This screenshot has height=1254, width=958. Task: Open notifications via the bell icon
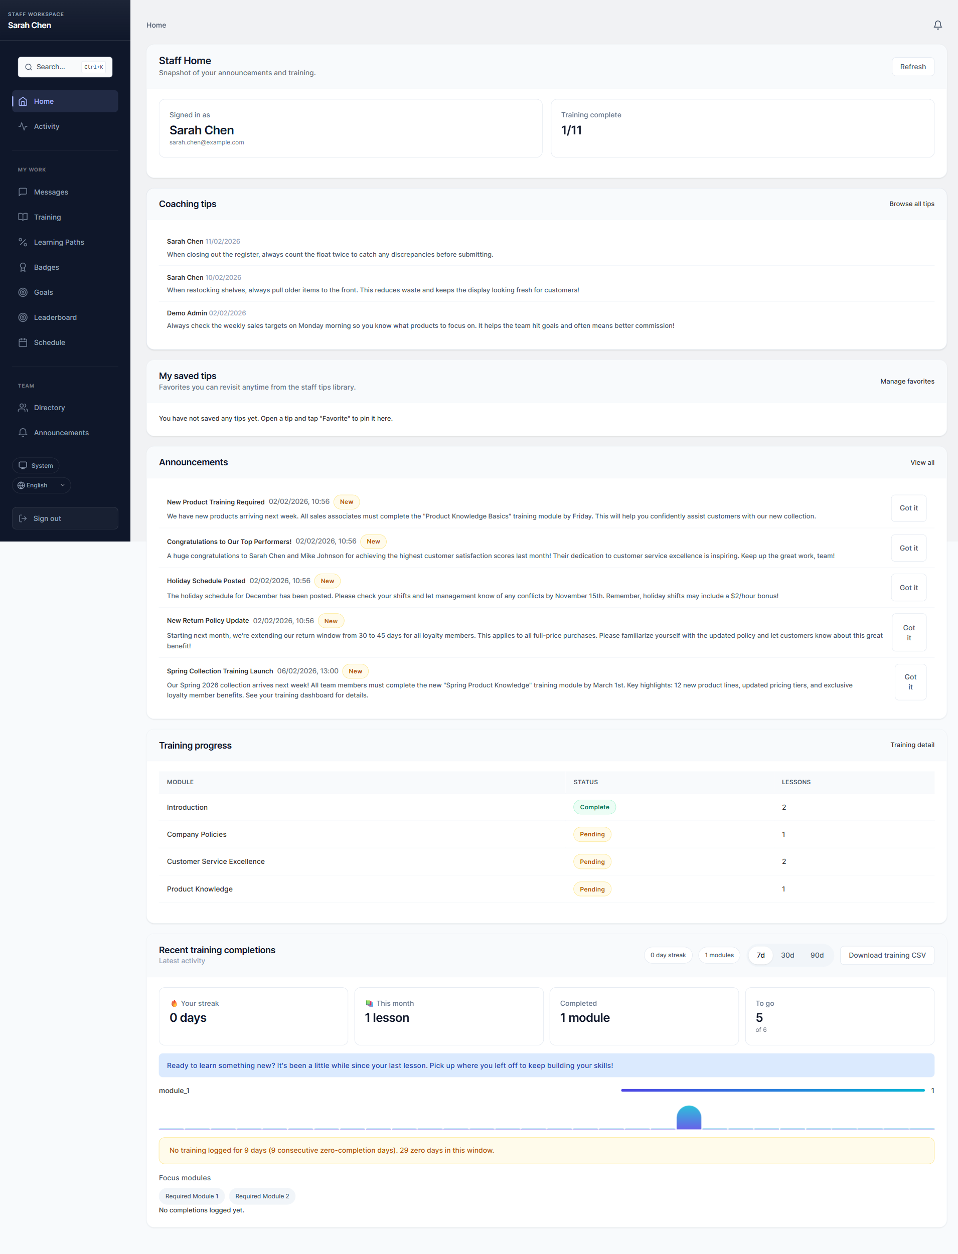pyautogui.click(x=938, y=25)
